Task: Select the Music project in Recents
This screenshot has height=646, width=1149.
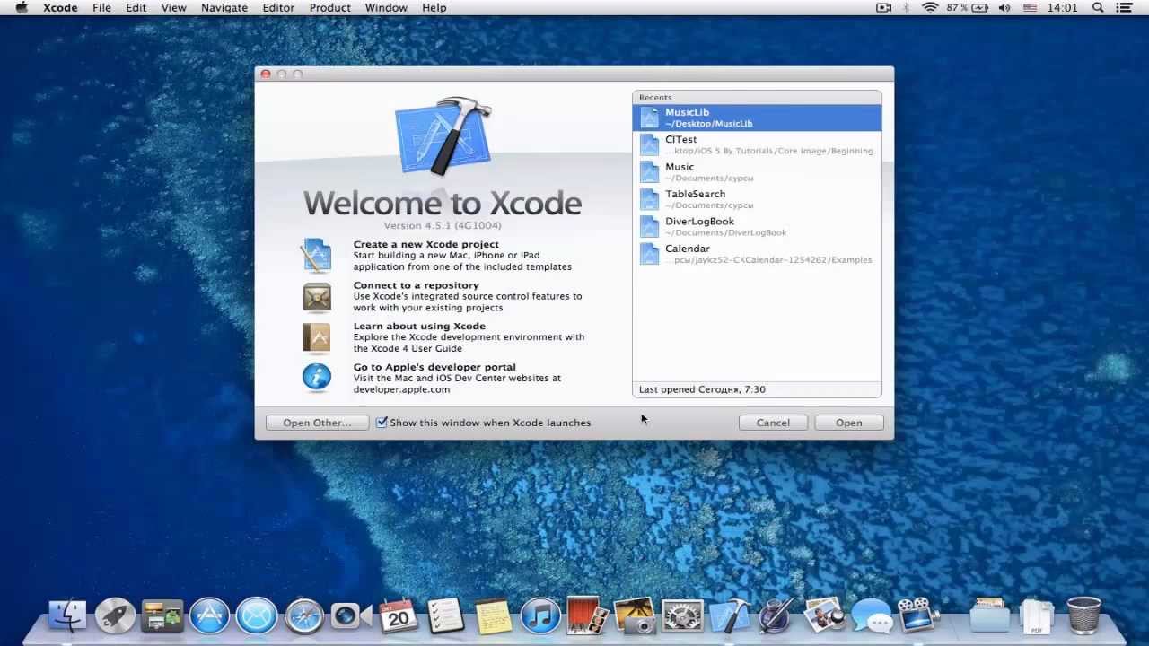Action: [x=757, y=172]
